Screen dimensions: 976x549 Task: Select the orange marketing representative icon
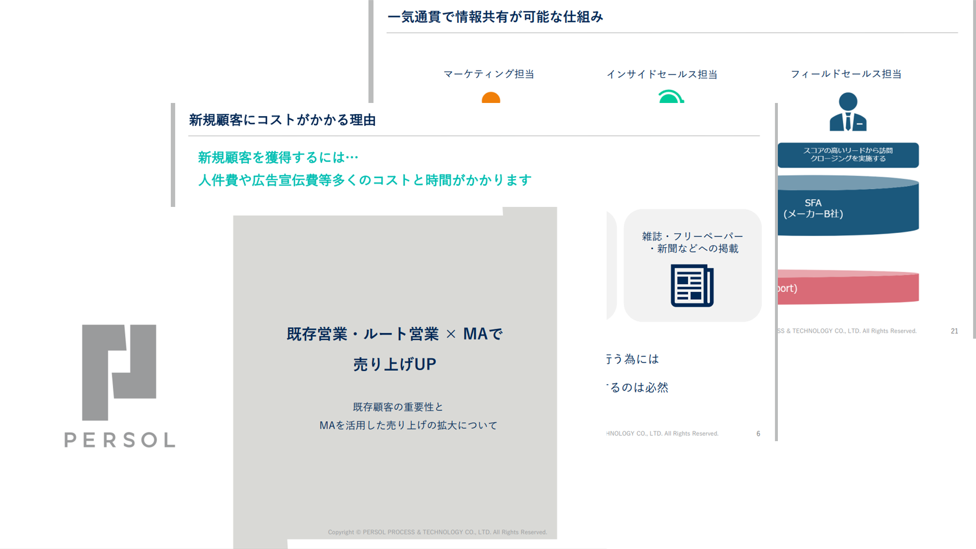490,99
